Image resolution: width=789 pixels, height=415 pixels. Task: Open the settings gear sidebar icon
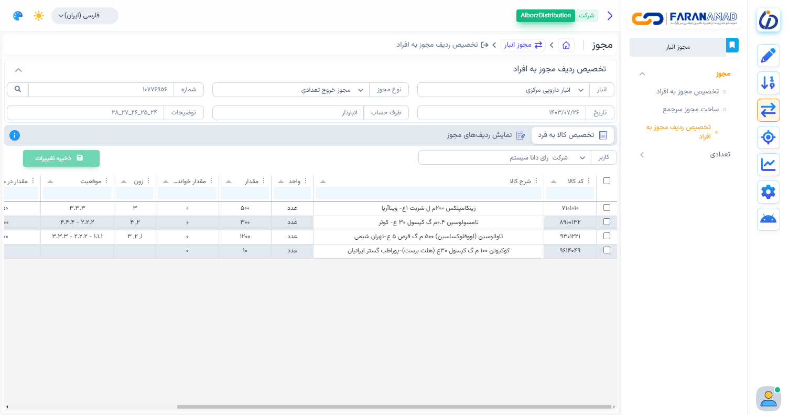769,192
